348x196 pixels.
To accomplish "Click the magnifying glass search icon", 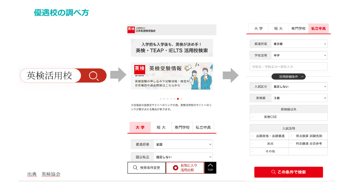I will point(94,76).
